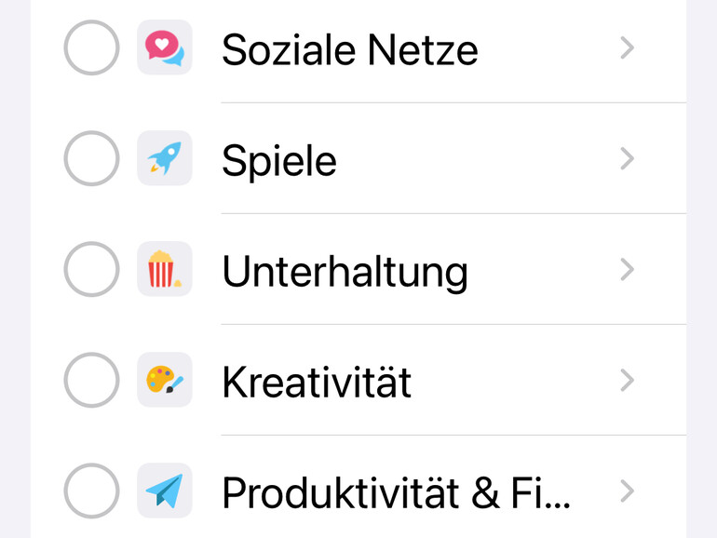Expand Unterhaltung category via chevron arrow

tap(628, 269)
